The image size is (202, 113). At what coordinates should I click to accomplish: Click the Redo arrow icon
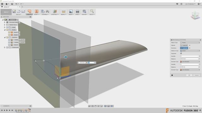pos(21,4)
